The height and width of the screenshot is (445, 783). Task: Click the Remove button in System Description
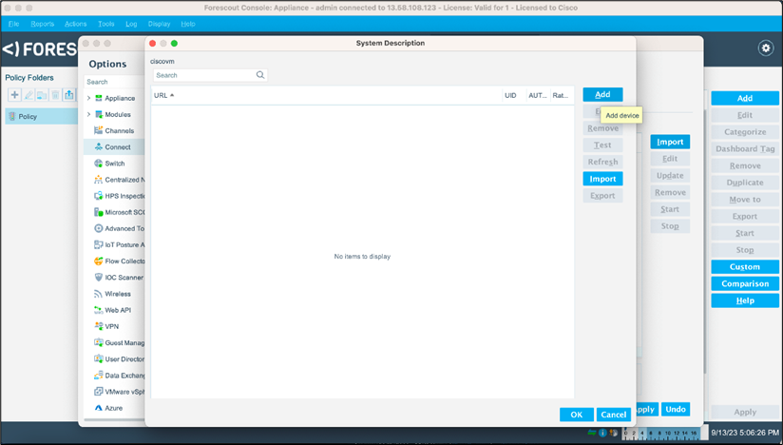[602, 128]
